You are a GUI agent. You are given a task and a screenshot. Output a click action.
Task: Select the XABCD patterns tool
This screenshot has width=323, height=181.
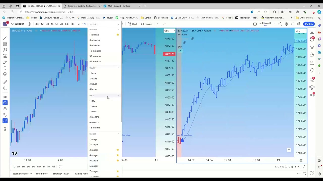pos(5,50)
